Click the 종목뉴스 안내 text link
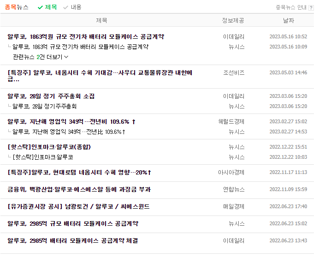This screenshot has height=258, width=319. coord(291,7)
